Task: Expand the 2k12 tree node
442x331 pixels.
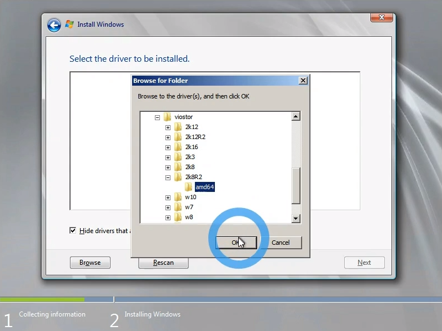Action: pos(168,127)
